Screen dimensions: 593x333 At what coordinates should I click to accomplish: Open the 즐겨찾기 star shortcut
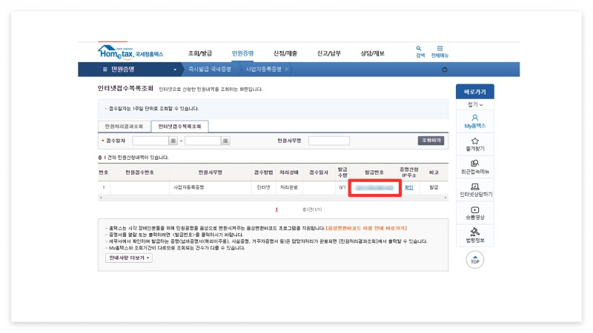[x=474, y=144]
